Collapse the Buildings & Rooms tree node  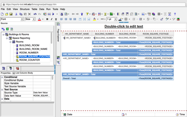point(3,34)
